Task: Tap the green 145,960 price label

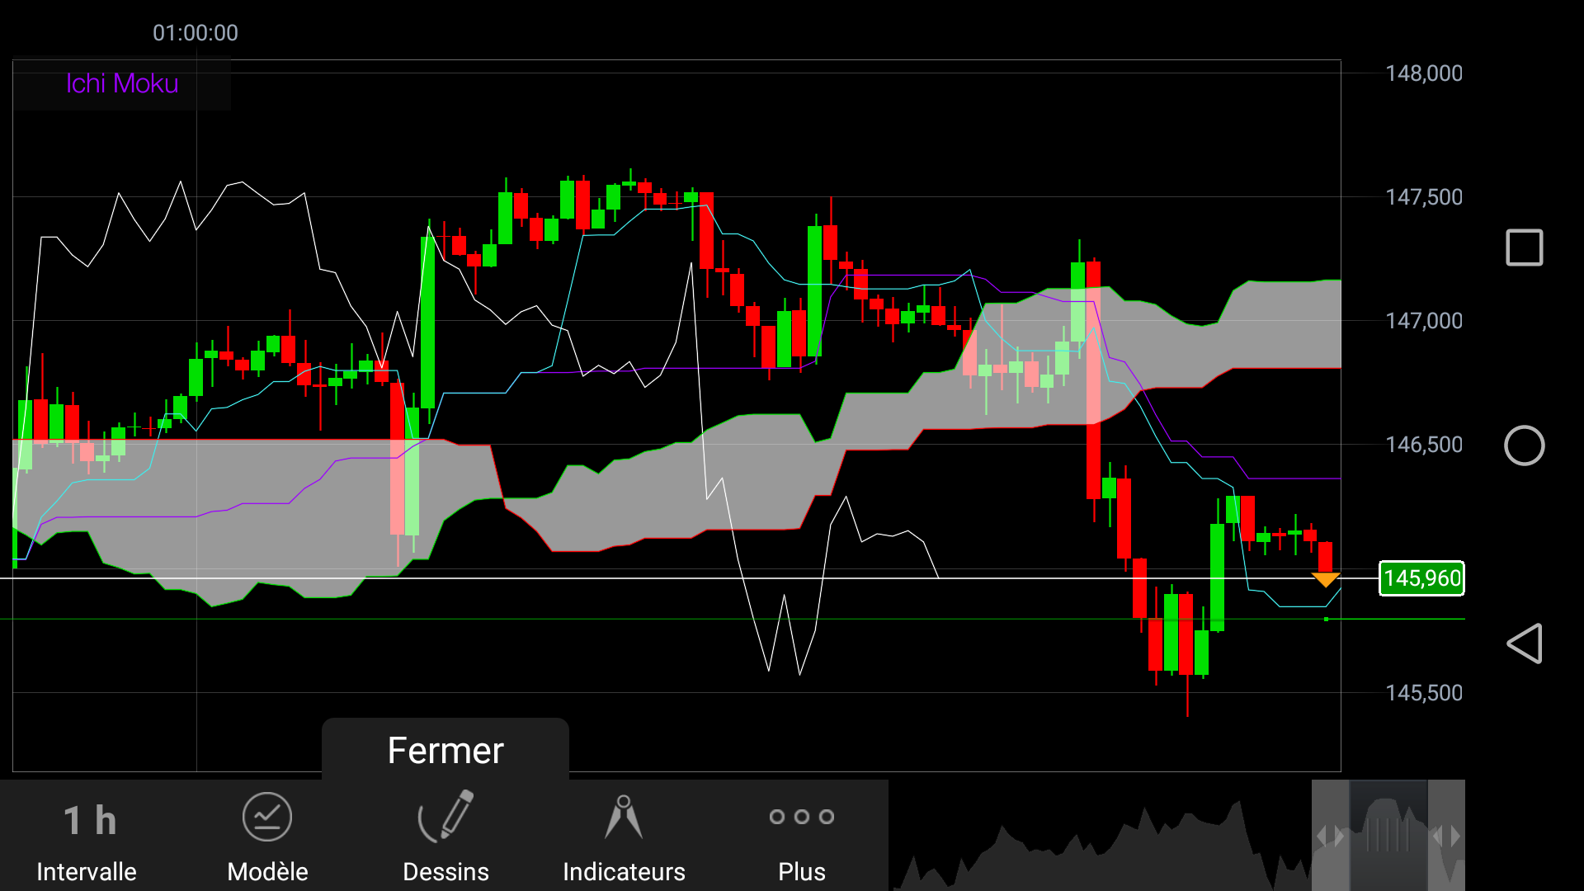Action: pyautogui.click(x=1421, y=578)
